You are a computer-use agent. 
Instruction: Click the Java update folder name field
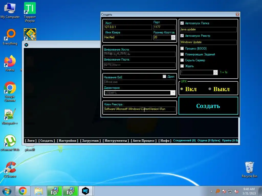tap(208, 30)
